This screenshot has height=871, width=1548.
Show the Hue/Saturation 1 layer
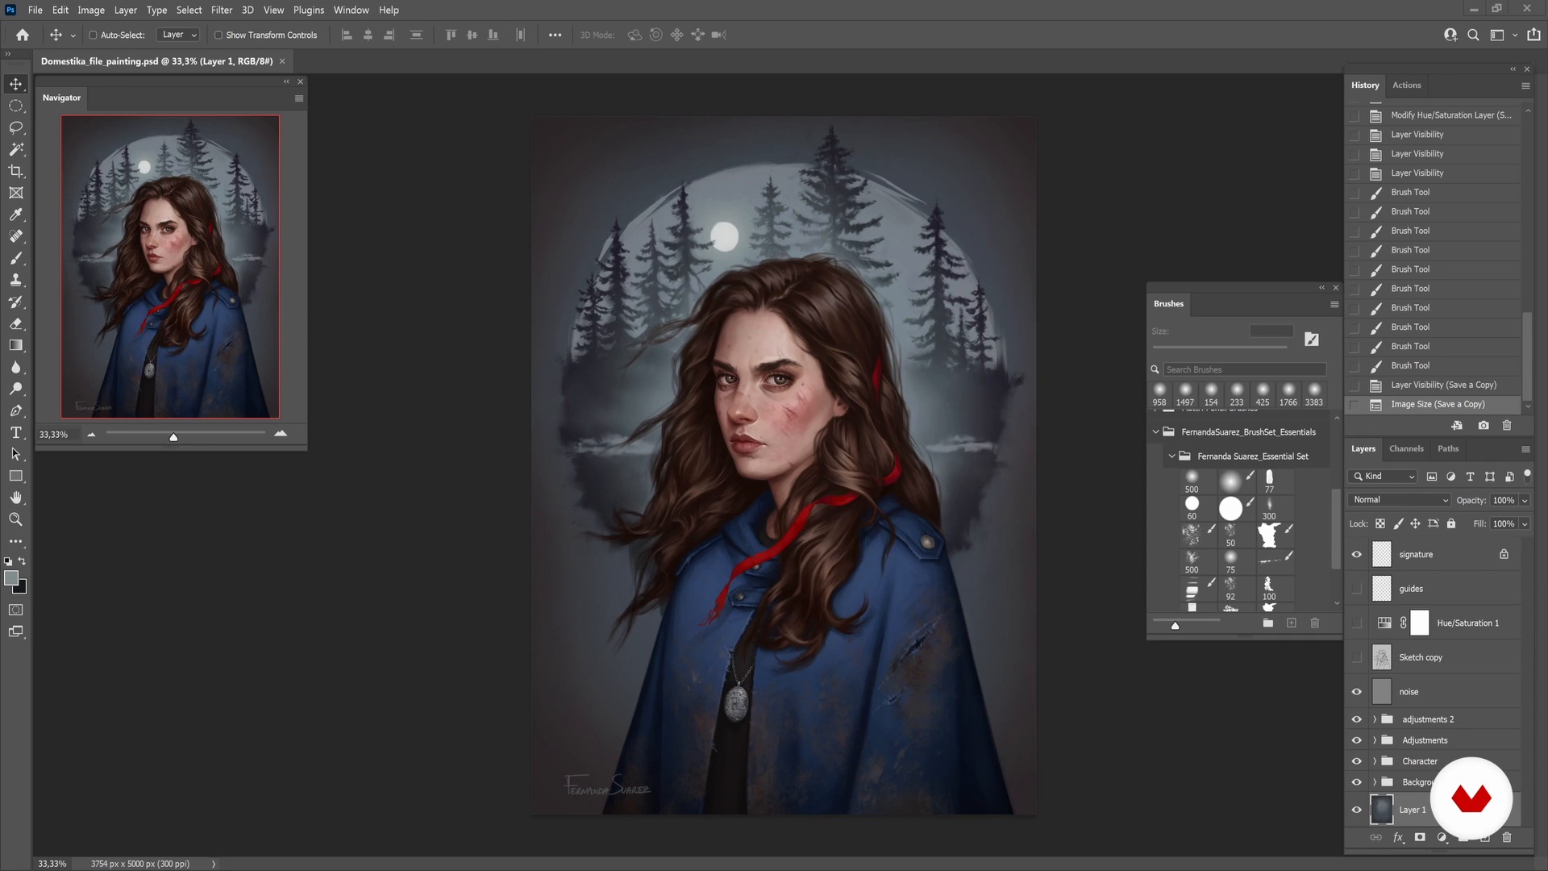[x=1357, y=623]
